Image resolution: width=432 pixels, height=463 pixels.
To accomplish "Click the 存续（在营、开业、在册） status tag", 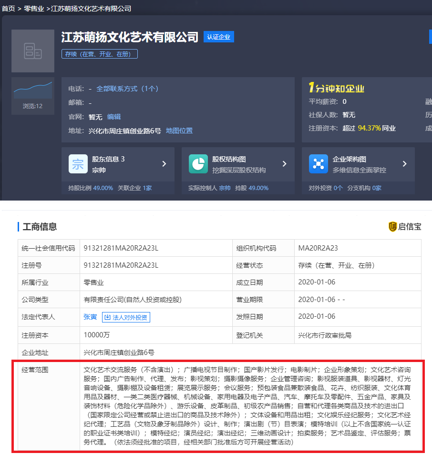I will (100, 54).
